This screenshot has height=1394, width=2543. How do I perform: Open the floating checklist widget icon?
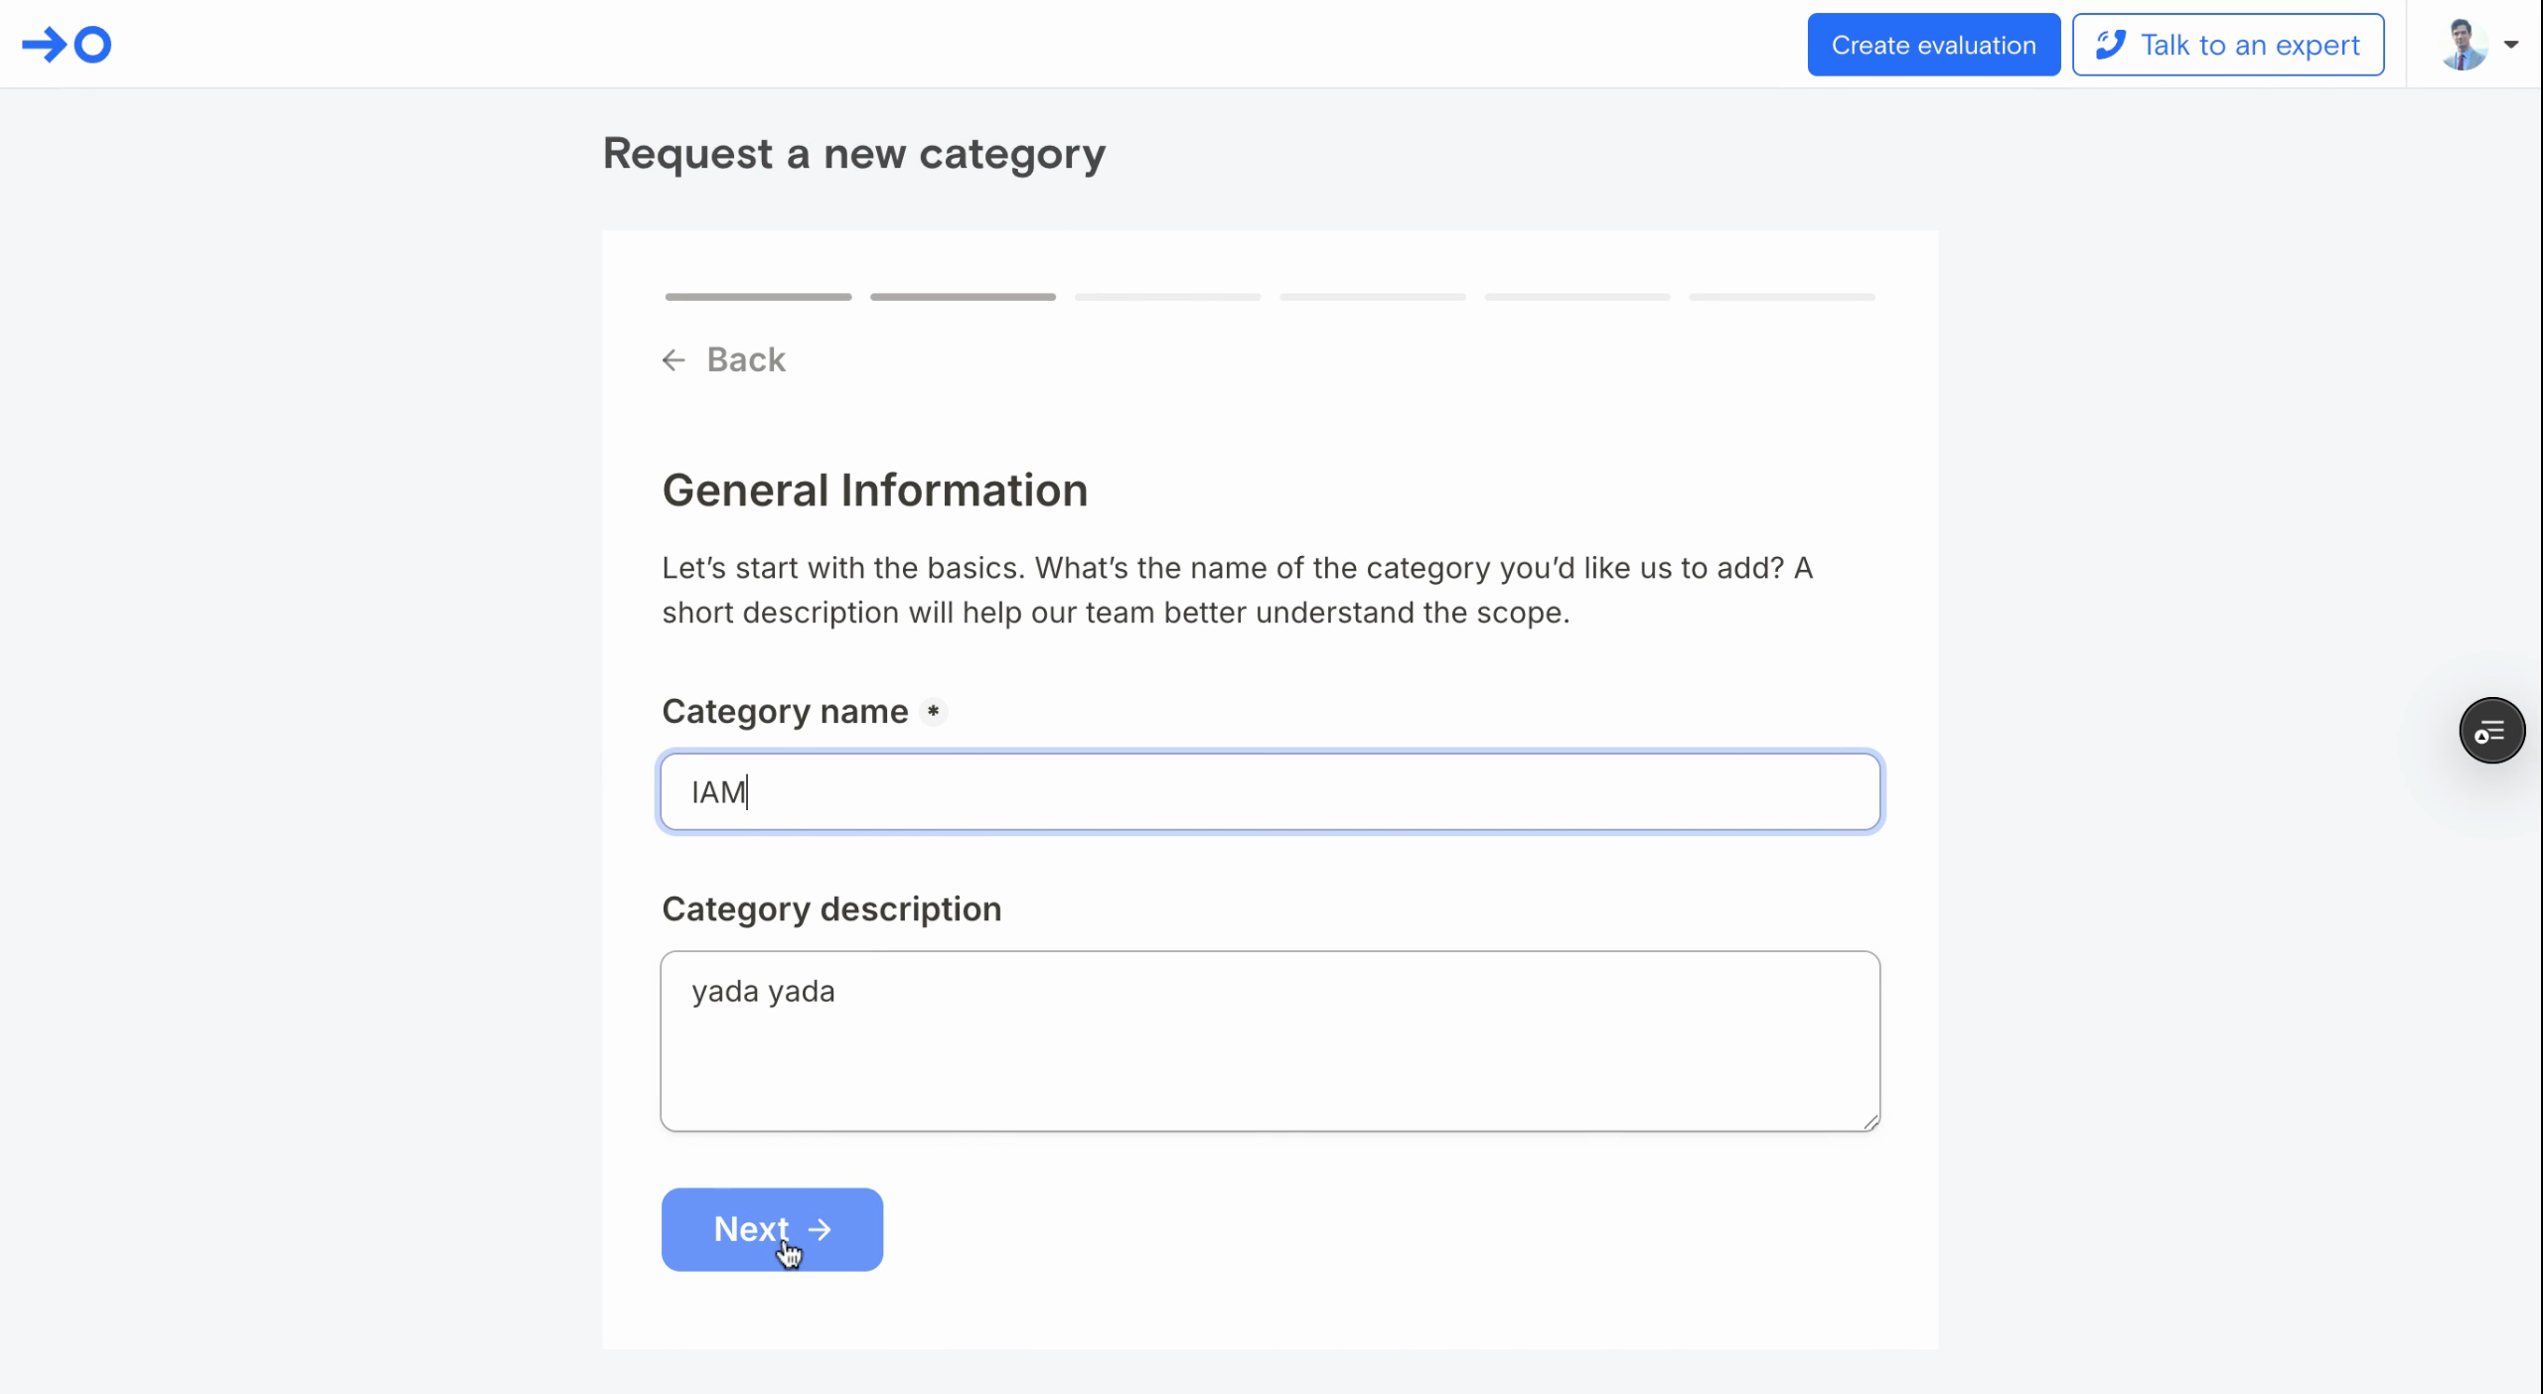pos(2490,732)
